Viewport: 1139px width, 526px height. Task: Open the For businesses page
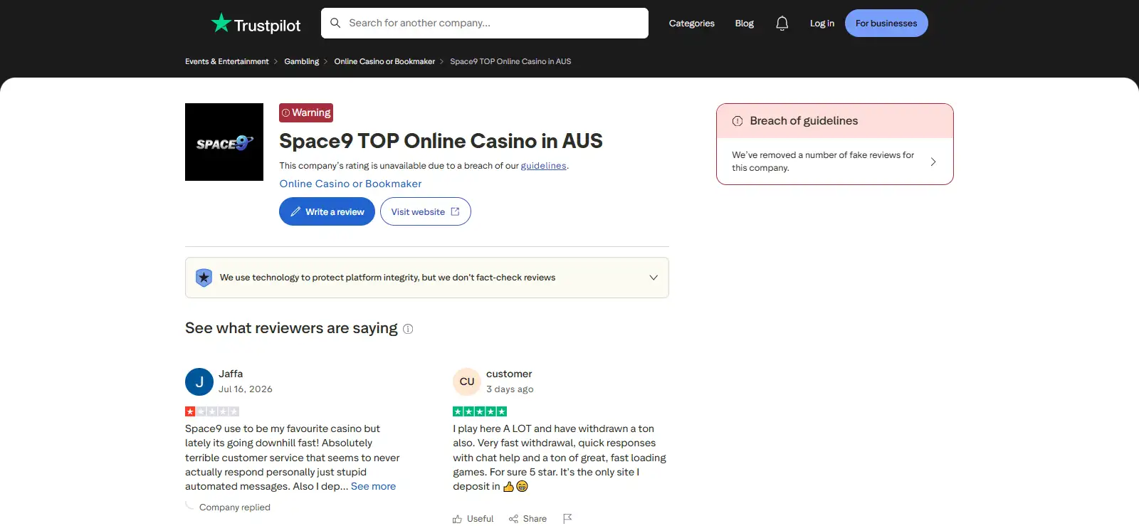pyautogui.click(x=886, y=23)
